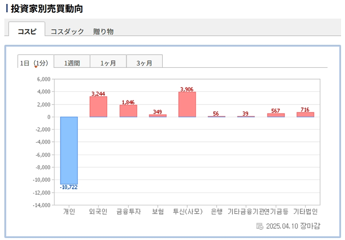This screenshot has width=345, height=240.
Task: Click the -10,722 value label
Action: pyautogui.click(x=69, y=187)
